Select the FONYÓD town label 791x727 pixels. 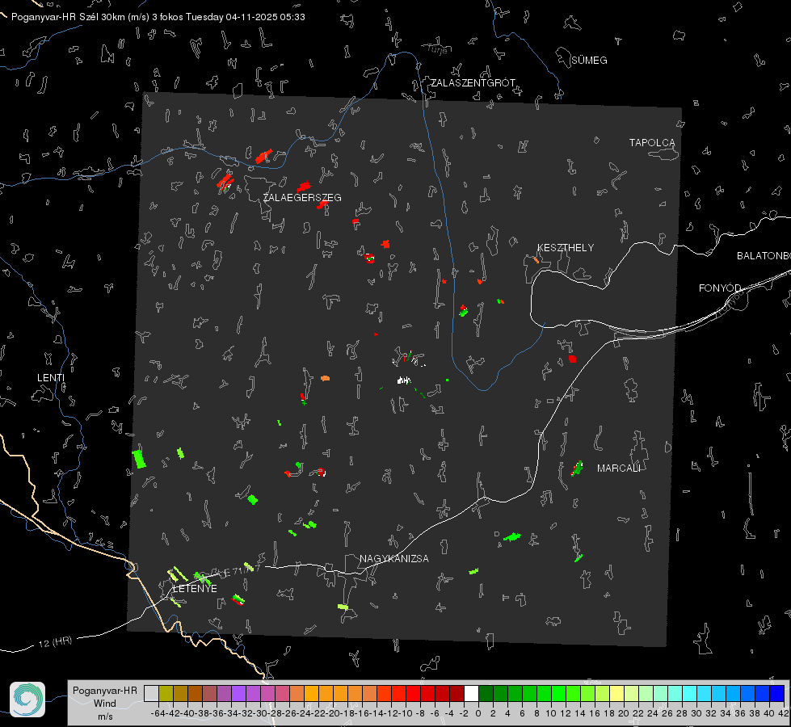click(x=720, y=288)
